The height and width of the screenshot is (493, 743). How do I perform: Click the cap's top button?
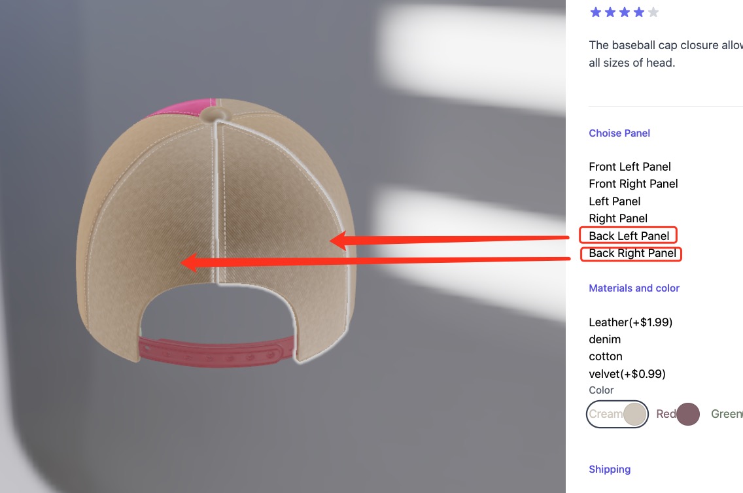point(214,114)
